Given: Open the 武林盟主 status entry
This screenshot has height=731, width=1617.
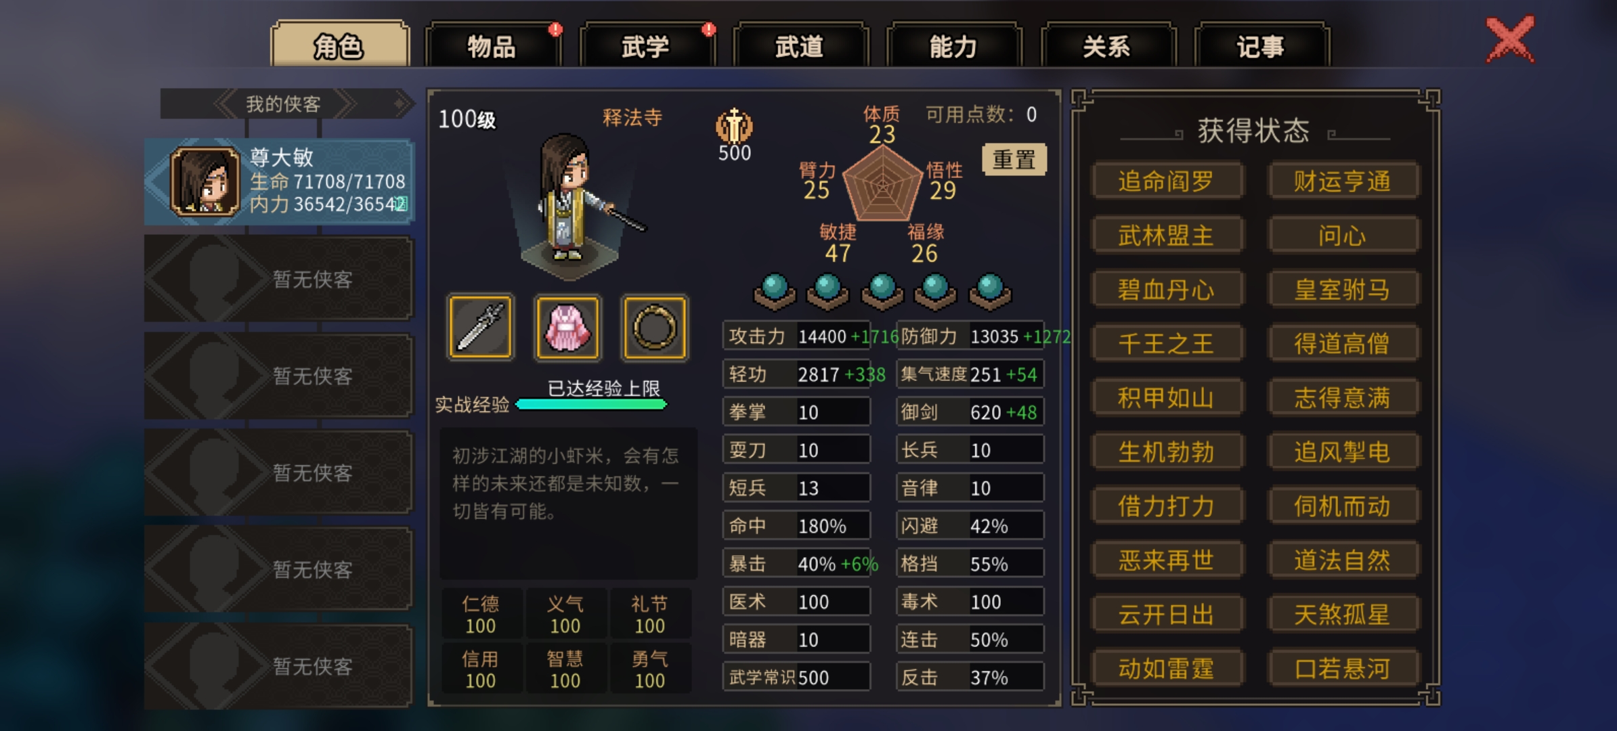Looking at the screenshot, I should tap(1166, 236).
